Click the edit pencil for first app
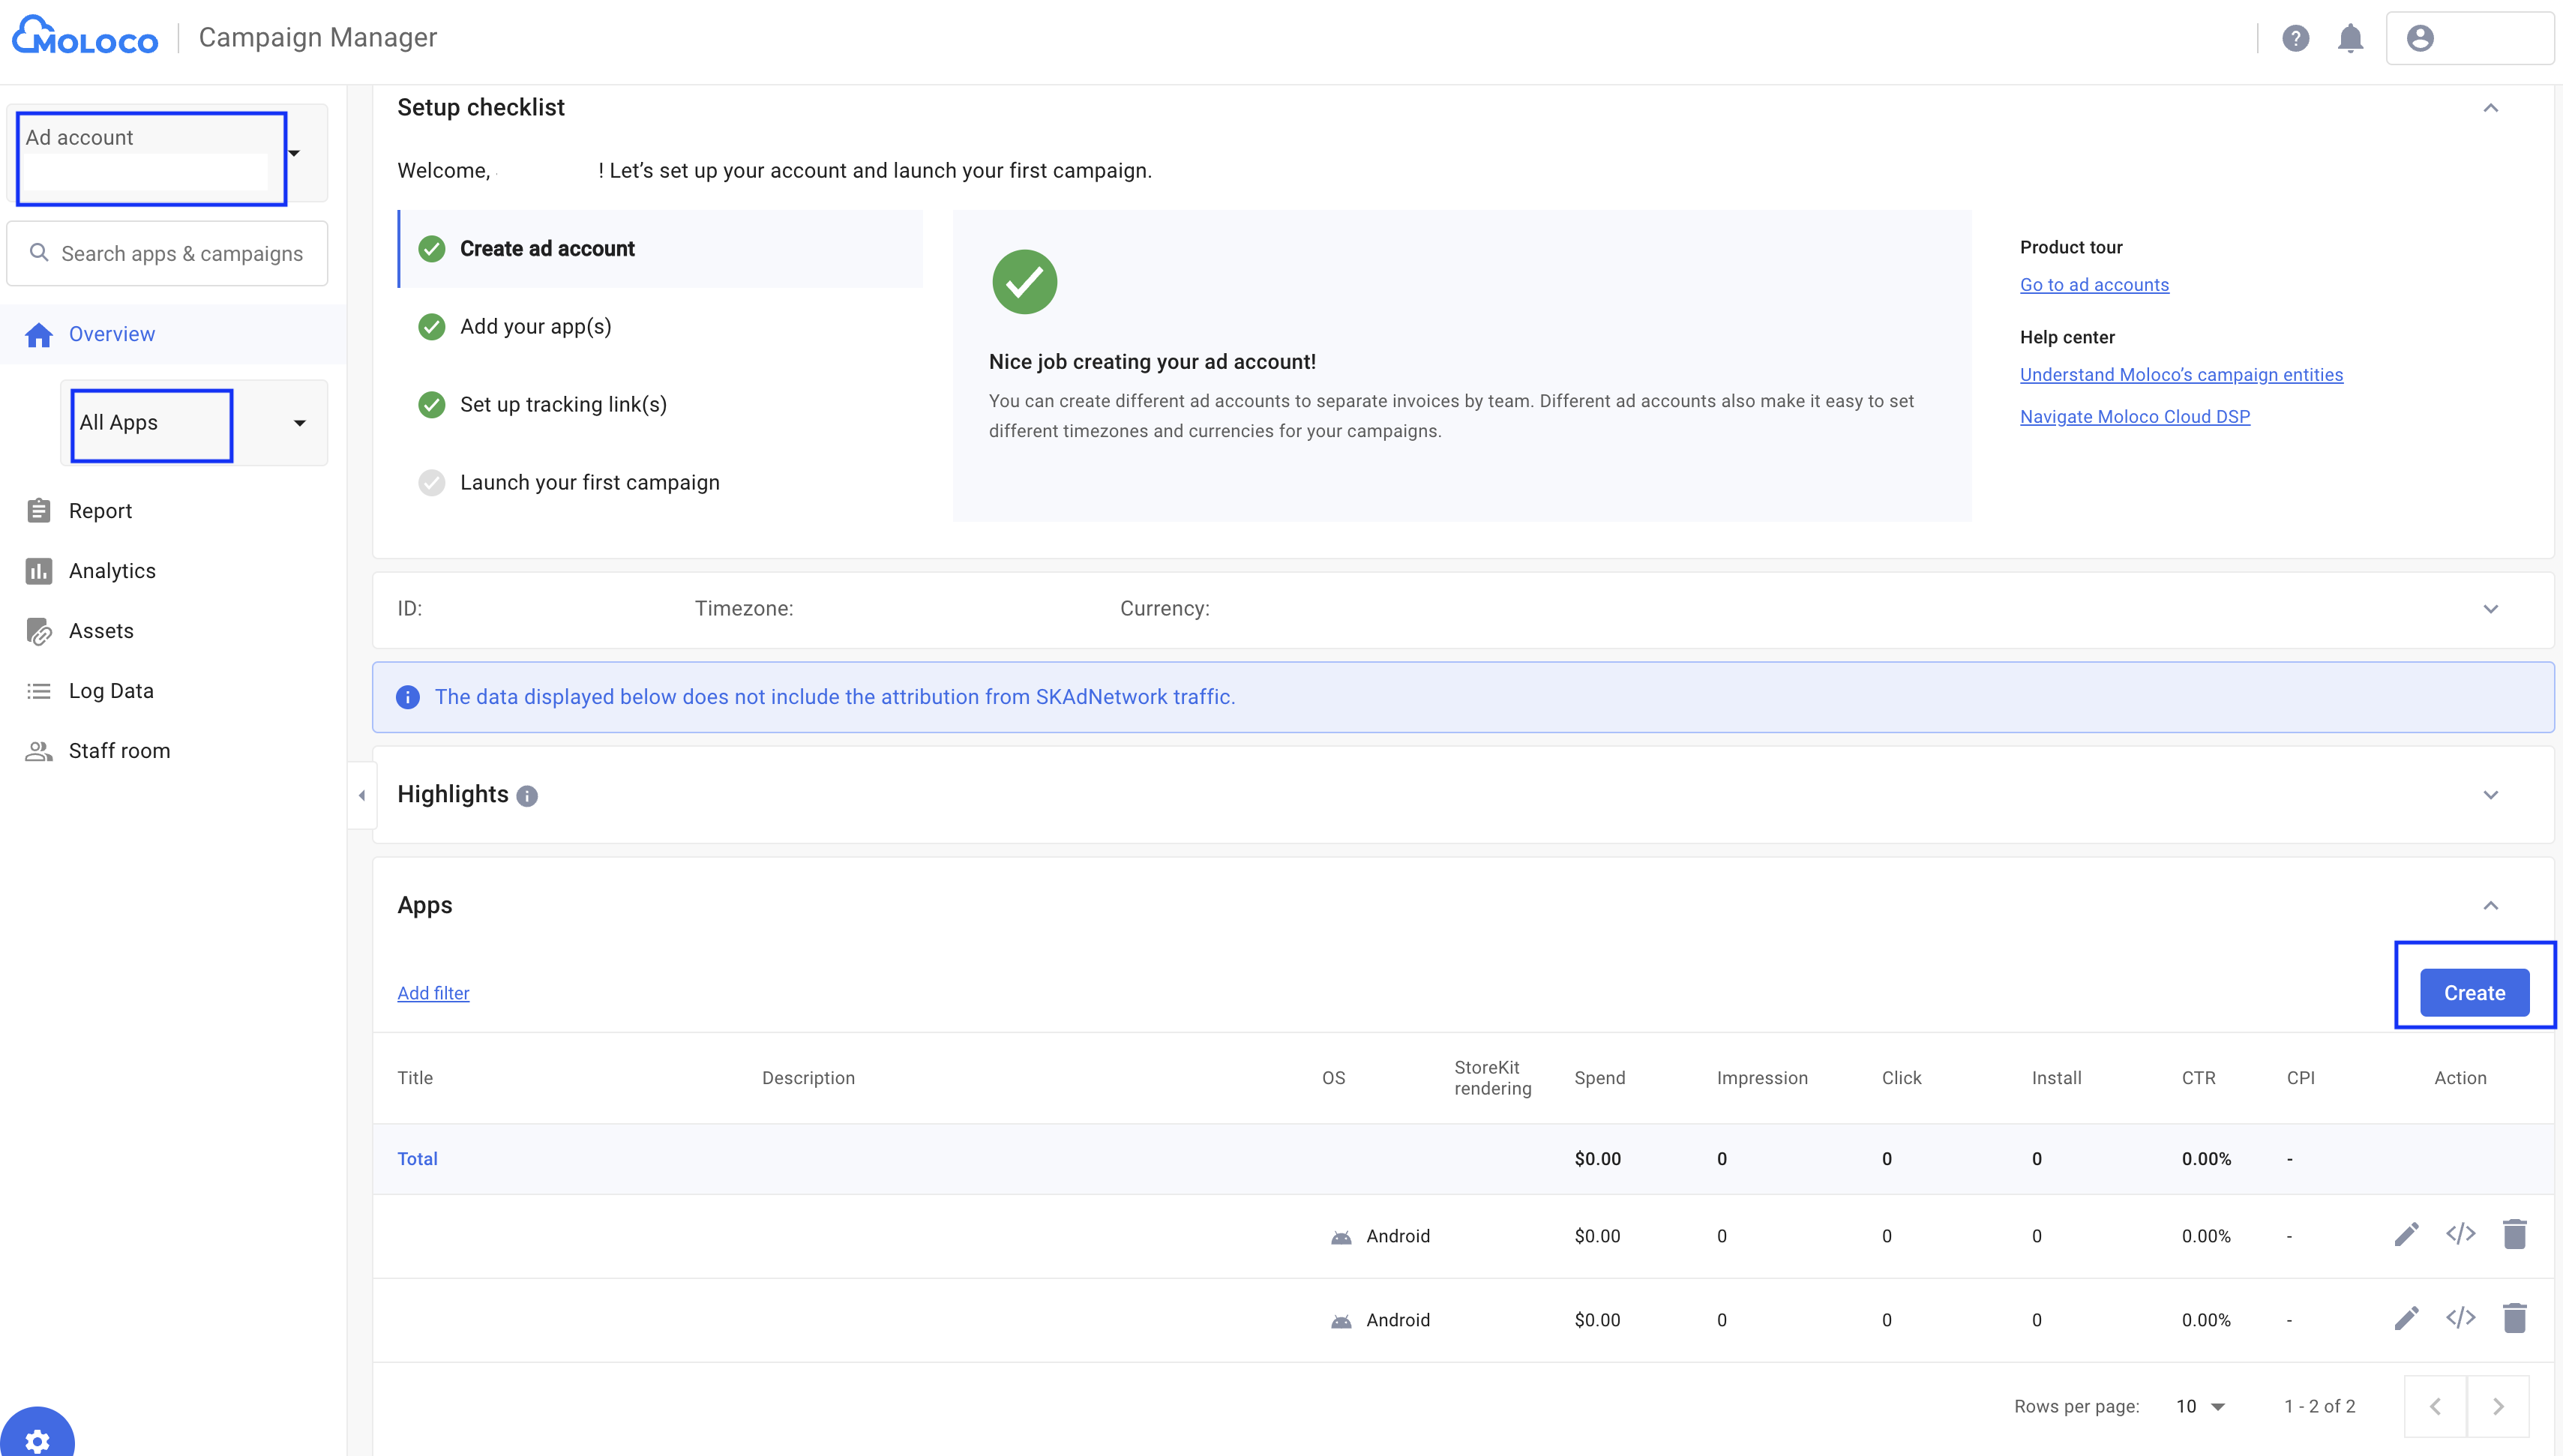 click(2406, 1235)
